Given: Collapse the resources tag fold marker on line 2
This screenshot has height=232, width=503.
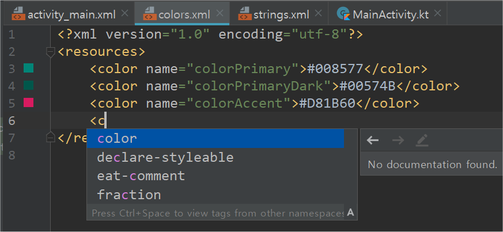Looking at the screenshot, I should pos(50,52).
